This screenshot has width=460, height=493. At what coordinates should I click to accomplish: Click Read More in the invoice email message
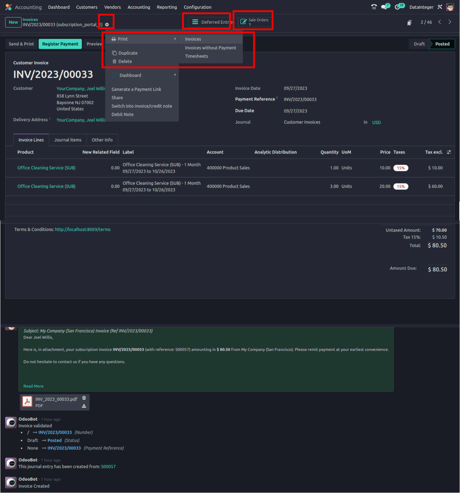33,386
